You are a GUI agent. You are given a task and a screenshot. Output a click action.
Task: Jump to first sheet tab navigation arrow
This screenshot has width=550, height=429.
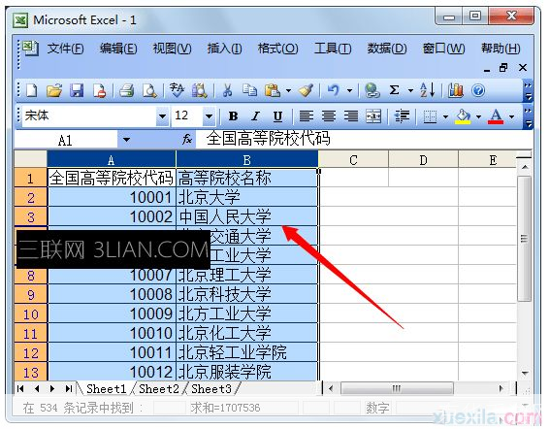[20, 388]
